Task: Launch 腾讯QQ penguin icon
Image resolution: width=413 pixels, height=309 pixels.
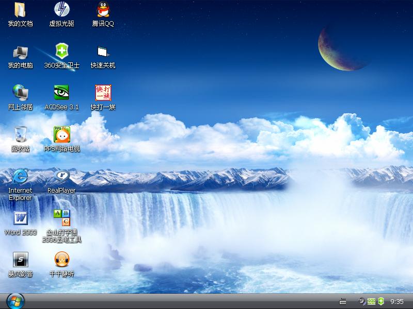Action: tap(103, 10)
